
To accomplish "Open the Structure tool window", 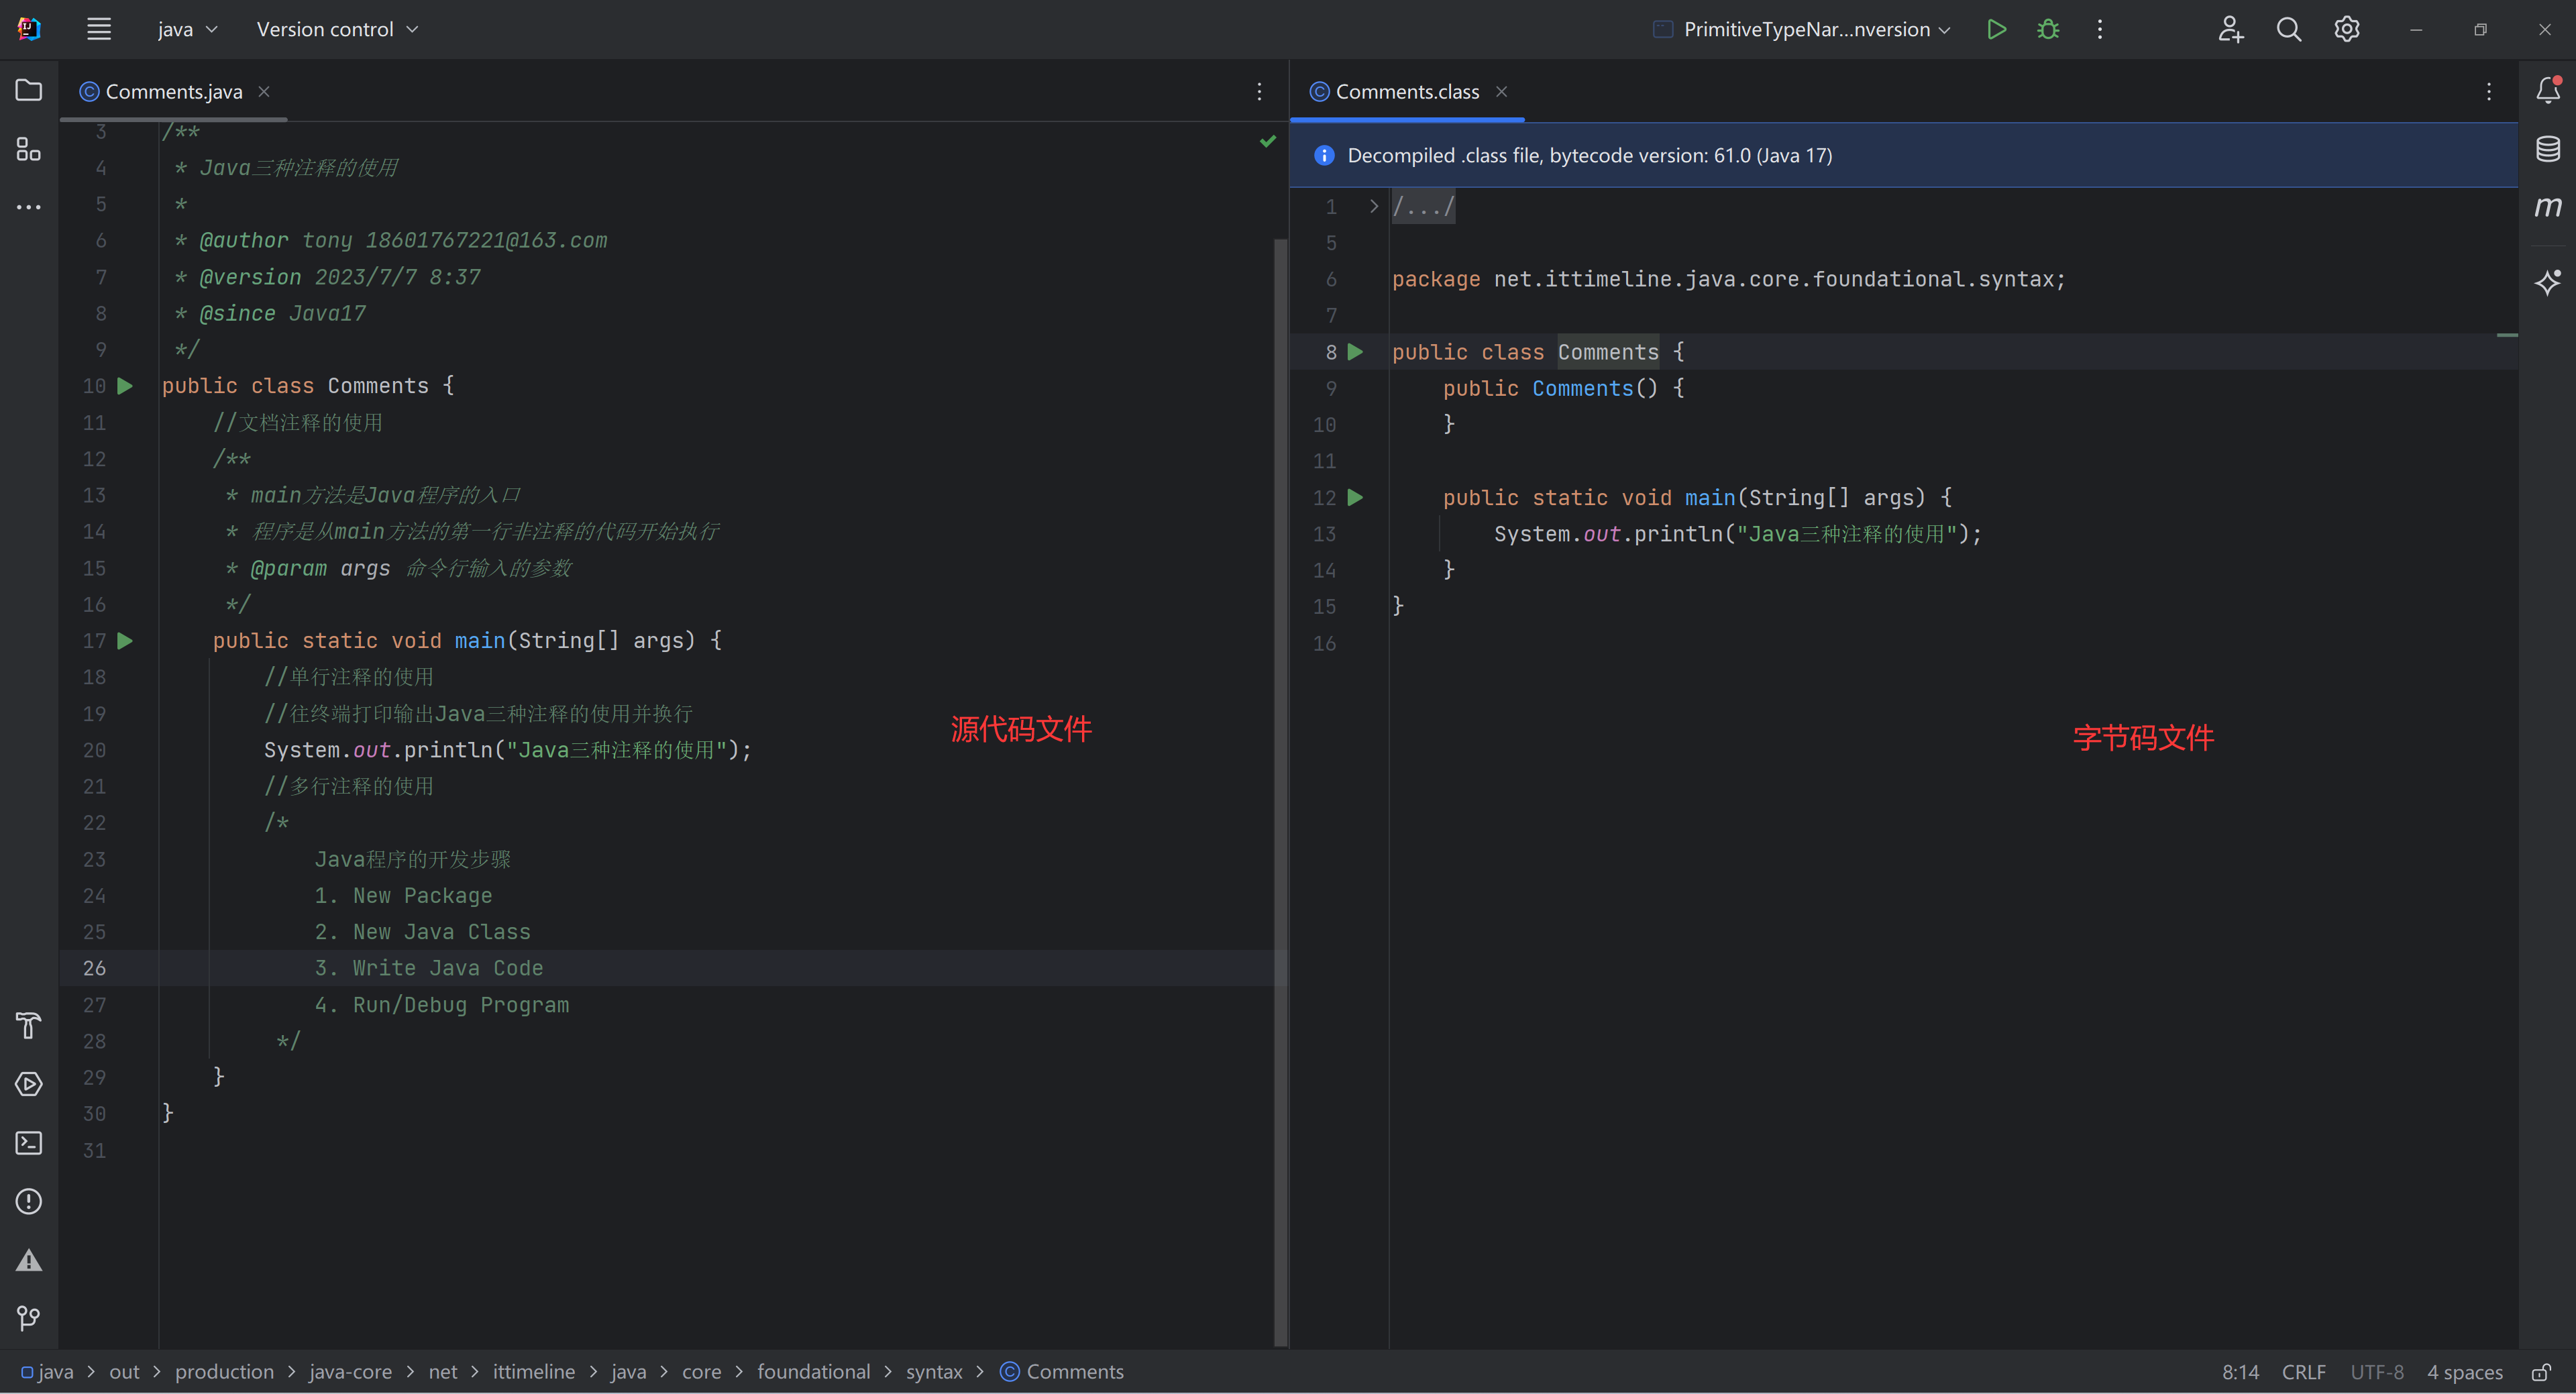I will pyautogui.click(x=29, y=149).
